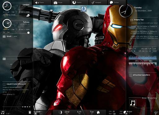
Task: Click the page indicator dots in left sidebar
Action: (26, 107)
